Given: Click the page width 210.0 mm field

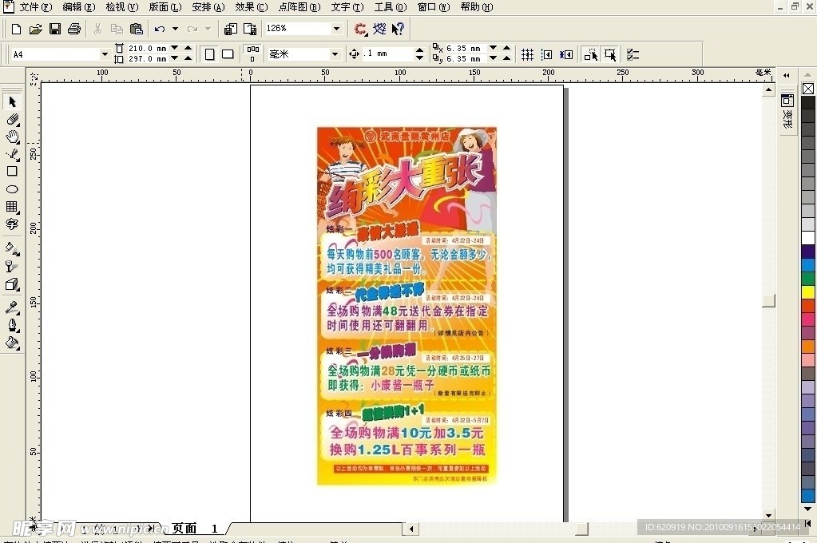Looking at the screenshot, I should [x=148, y=49].
